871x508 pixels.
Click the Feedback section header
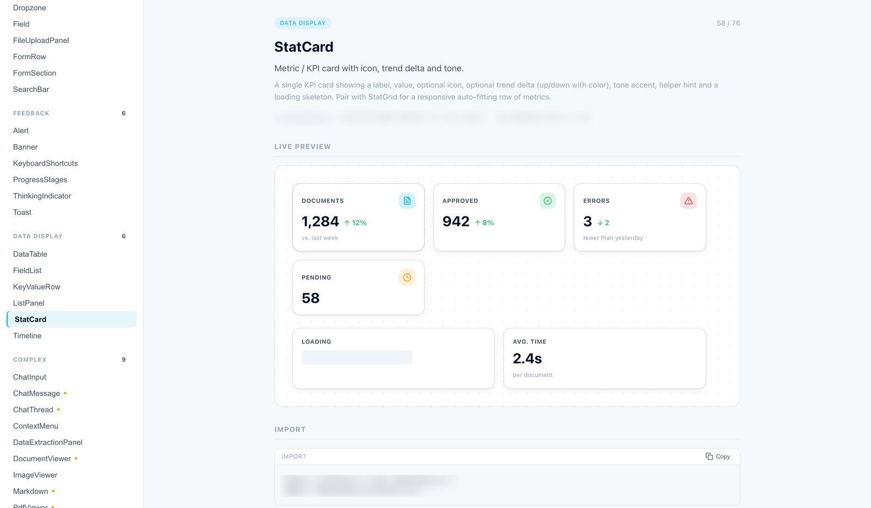point(31,113)
